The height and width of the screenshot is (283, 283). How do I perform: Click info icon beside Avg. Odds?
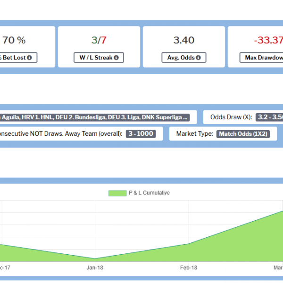pos(198,58)
